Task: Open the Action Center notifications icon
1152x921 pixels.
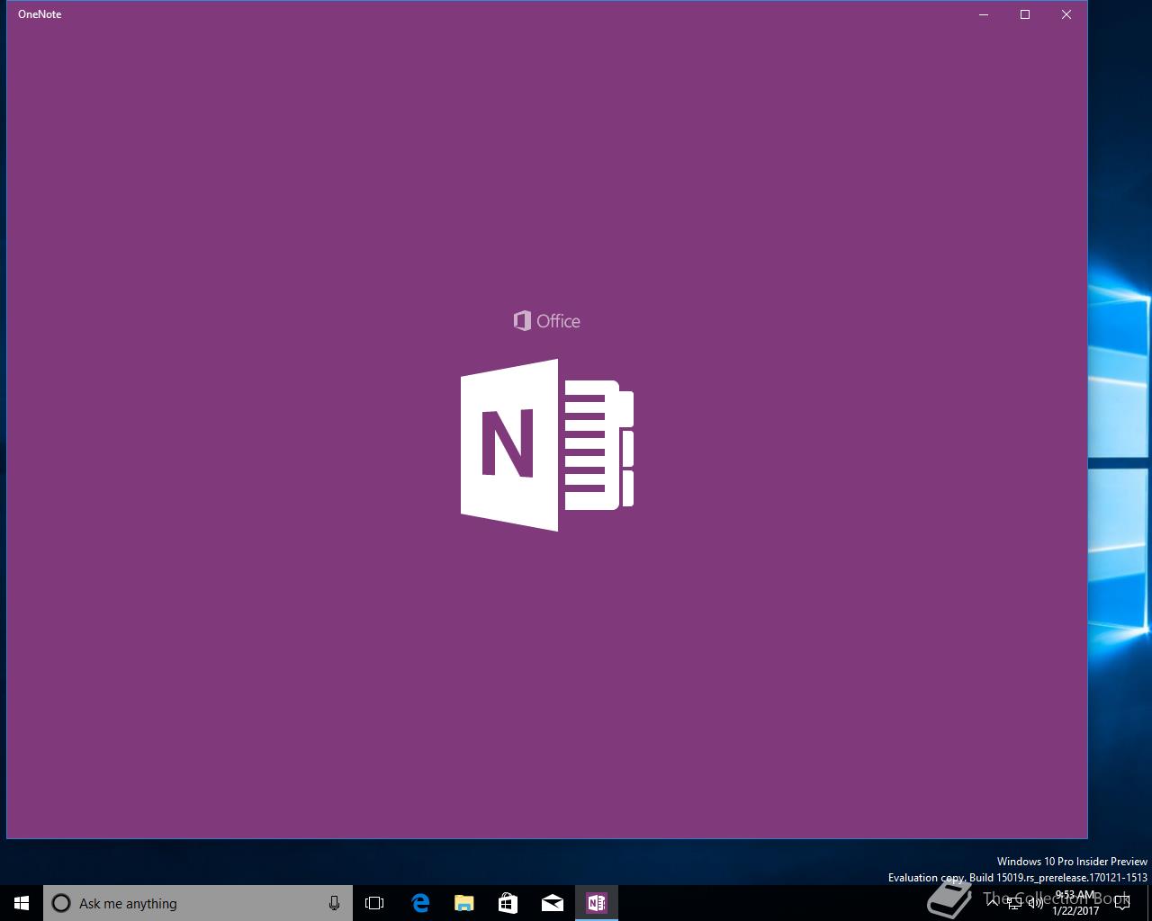Action: 1122,903
